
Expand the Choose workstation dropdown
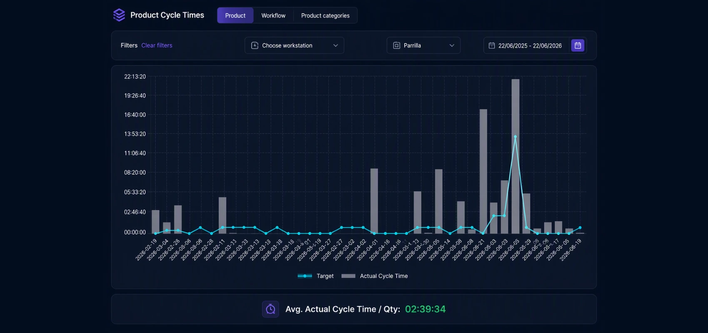294,45
